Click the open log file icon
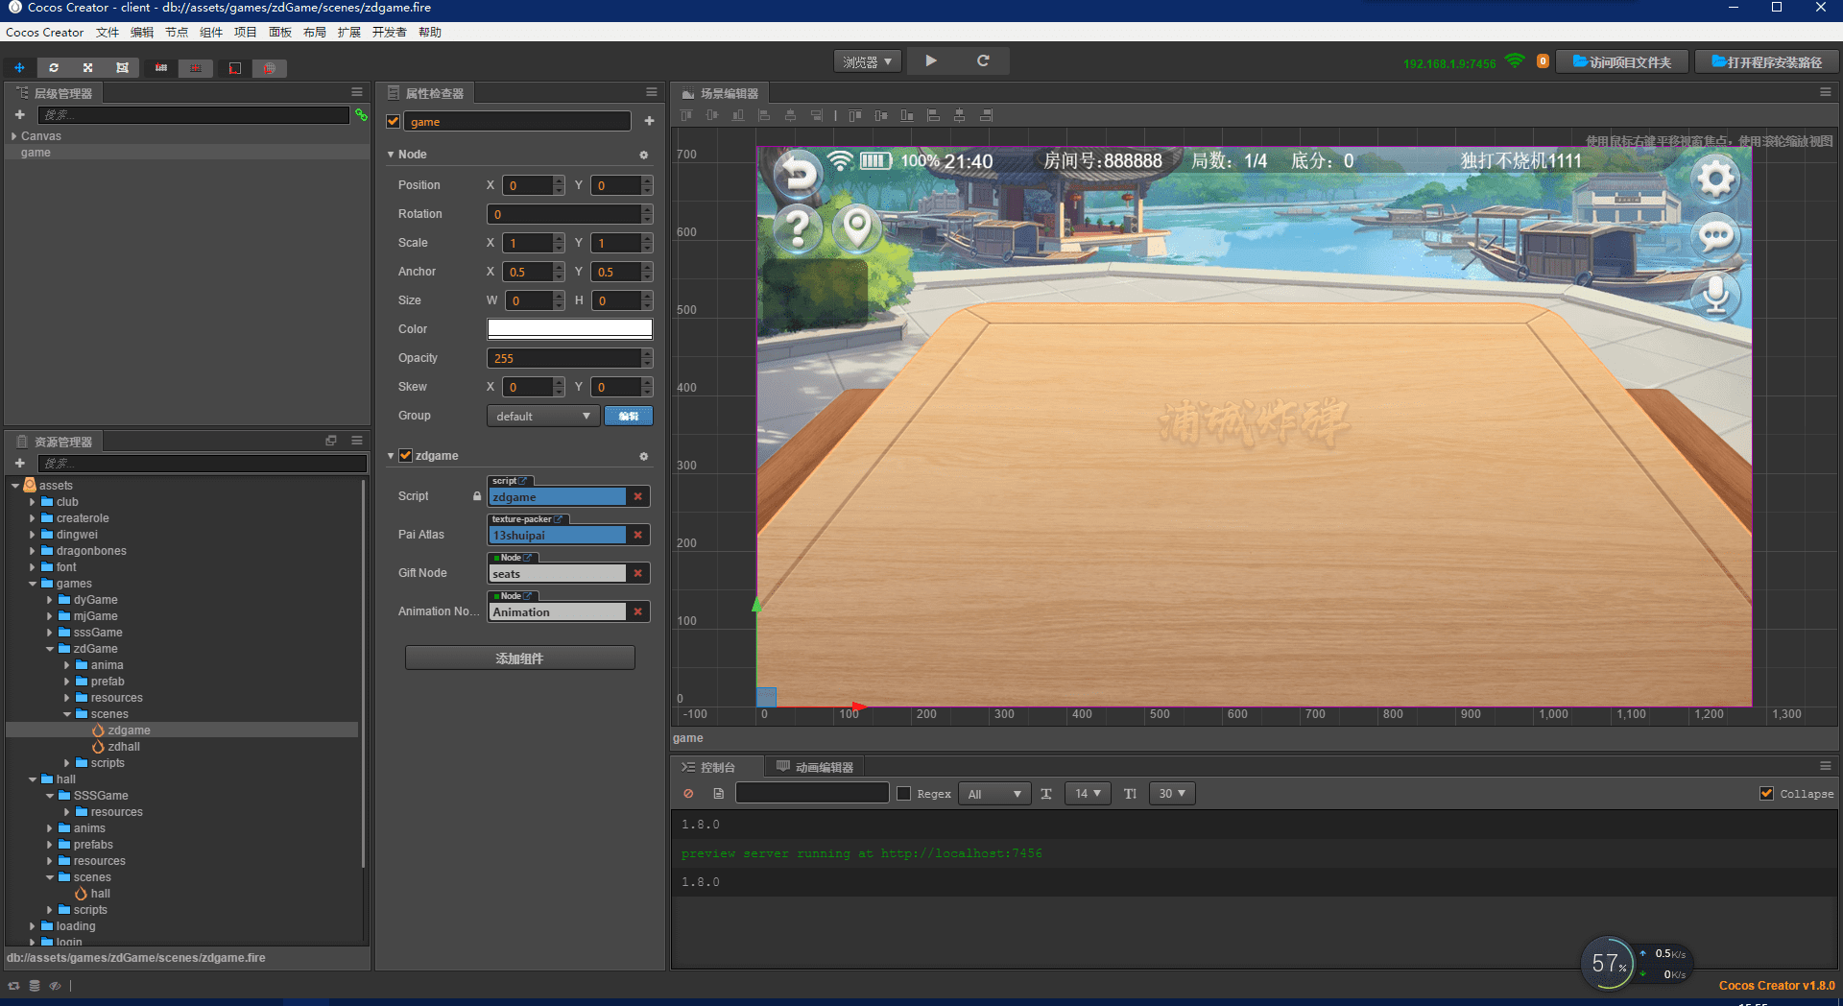 pyautogui.click(x=718, y=794)
